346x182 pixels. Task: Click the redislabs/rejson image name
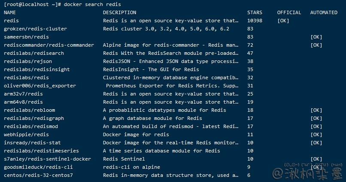[28, 61]
